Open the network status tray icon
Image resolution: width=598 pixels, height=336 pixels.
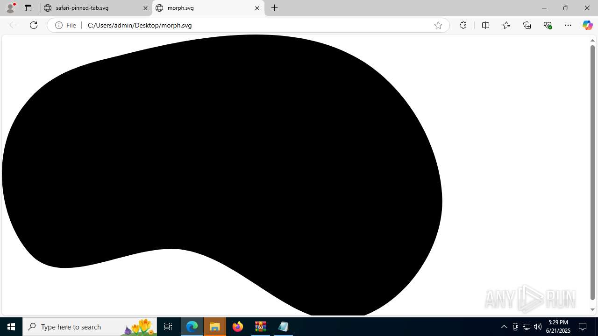click(527, 327)
